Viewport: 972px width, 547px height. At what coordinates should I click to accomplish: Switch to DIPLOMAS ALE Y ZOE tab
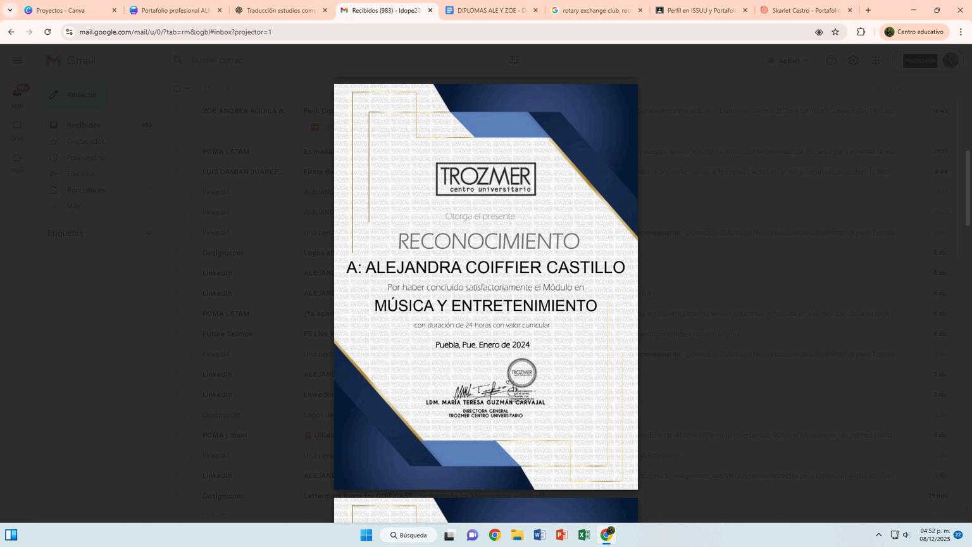492,10
